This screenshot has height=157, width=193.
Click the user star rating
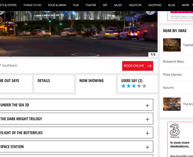(134, 86)
